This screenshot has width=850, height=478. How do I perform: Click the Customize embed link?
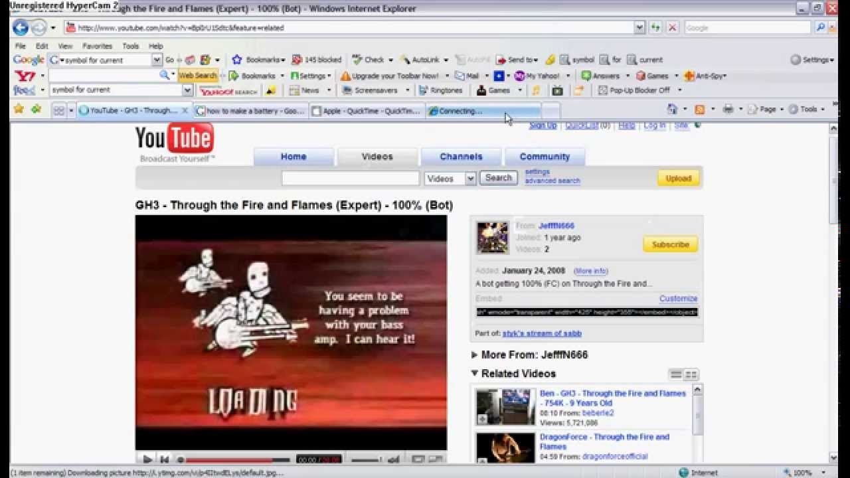click(x=678, y=299)
